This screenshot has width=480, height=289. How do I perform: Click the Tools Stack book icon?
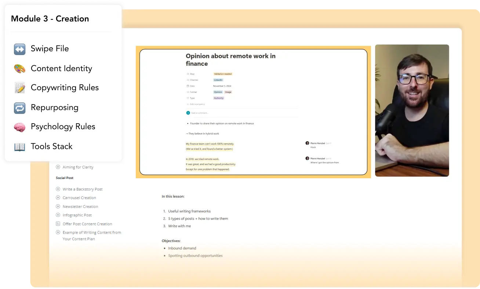[x=19, y=147]
